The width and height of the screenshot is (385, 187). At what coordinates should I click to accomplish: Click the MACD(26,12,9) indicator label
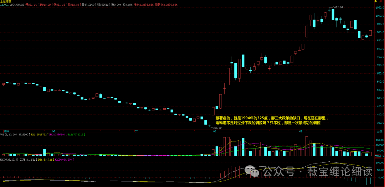9,160
